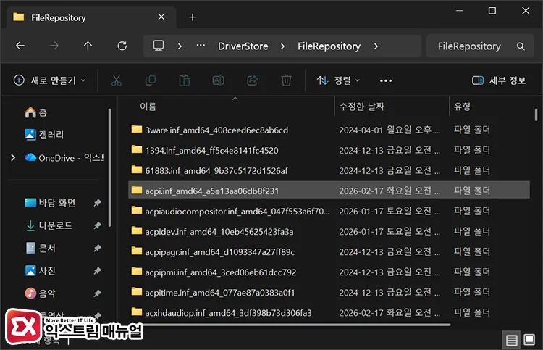Click the folder icon of acpitime.inf row

pos(136,292)
